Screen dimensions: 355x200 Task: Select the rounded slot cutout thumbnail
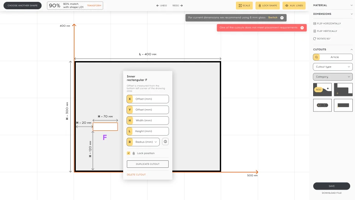coord(322,105)
